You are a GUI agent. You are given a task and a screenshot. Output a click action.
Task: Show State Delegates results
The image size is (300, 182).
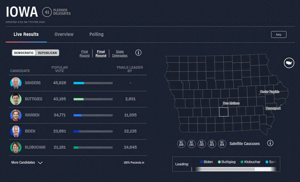[x=120, y=53]
